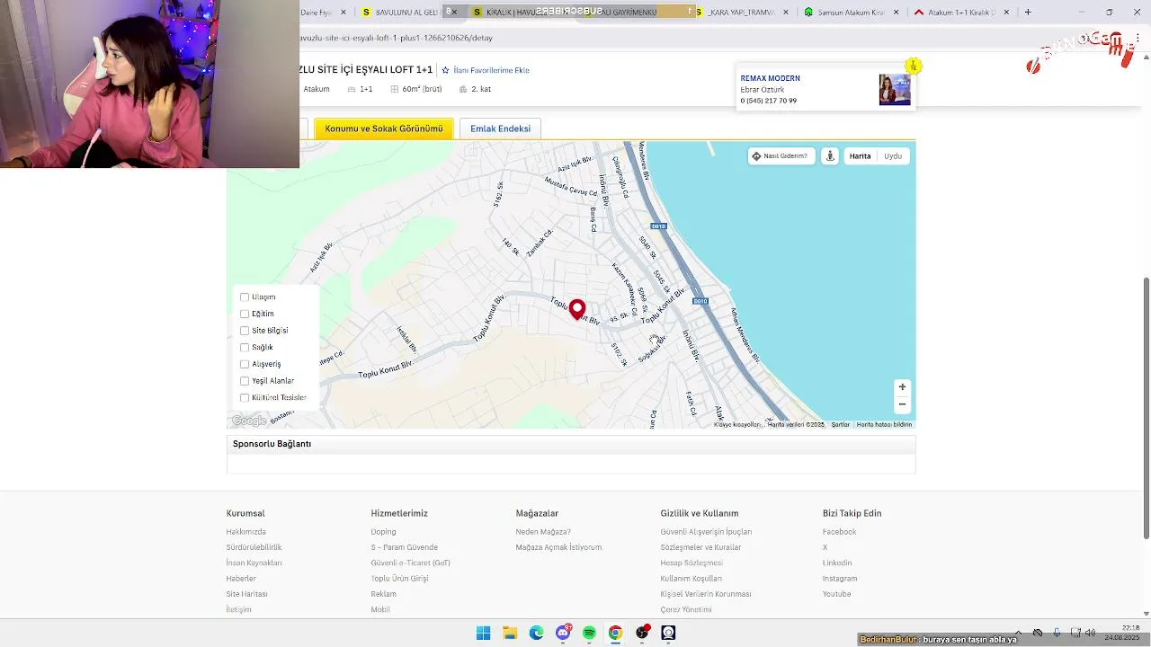Select Konumu ve Sokak Görünümü tab
Viewport: 1151px width, 647px height.
pos(384,129)
